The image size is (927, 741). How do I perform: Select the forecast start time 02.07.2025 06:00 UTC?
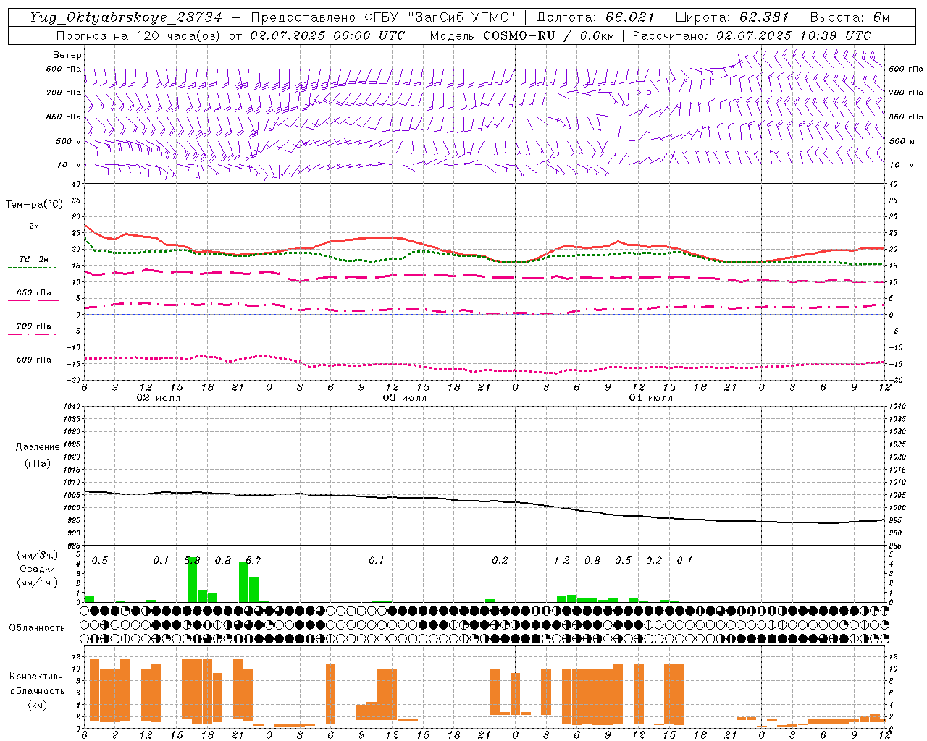pos(327,35)
